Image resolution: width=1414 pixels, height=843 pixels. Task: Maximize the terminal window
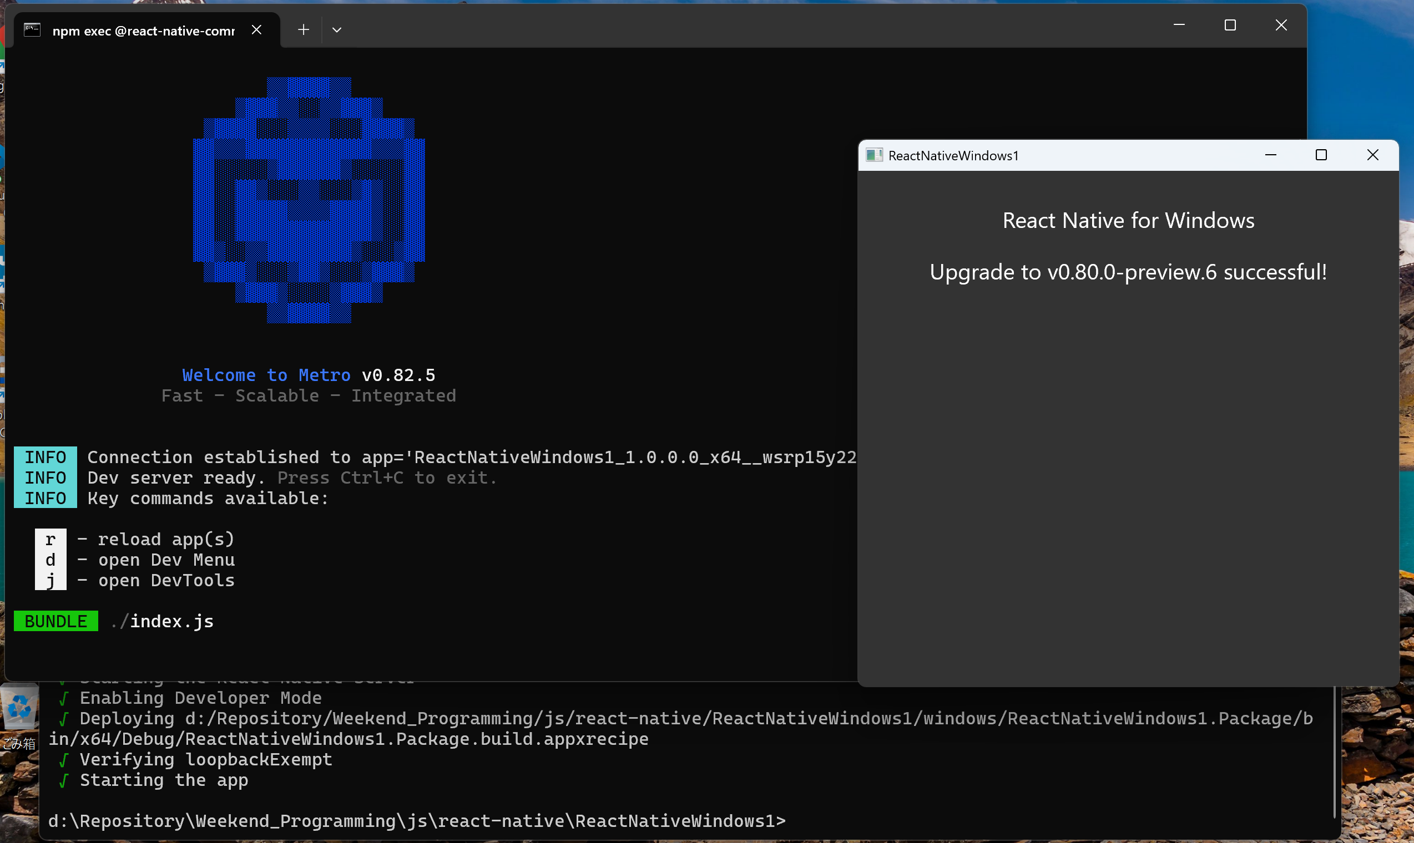(x=1230, y=25)
